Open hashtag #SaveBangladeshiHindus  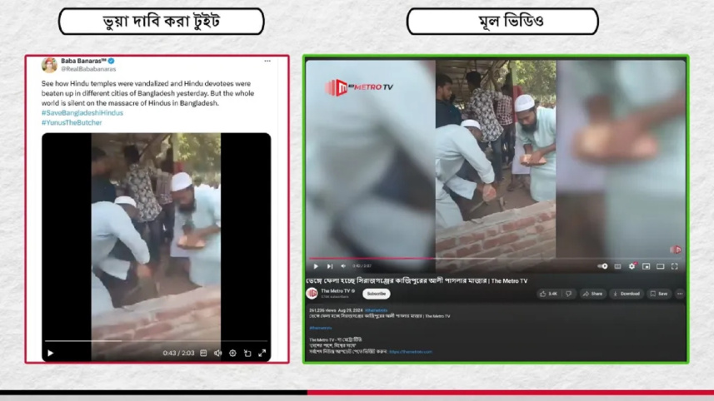point(82,113)
